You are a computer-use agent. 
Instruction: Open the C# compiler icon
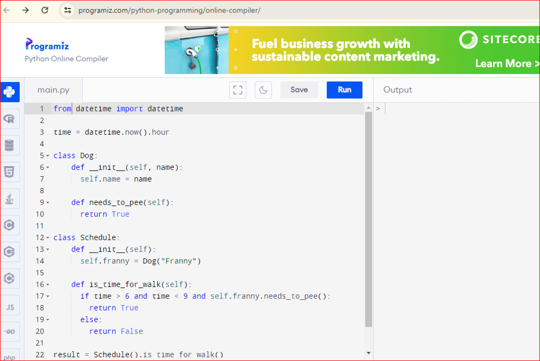9,278
